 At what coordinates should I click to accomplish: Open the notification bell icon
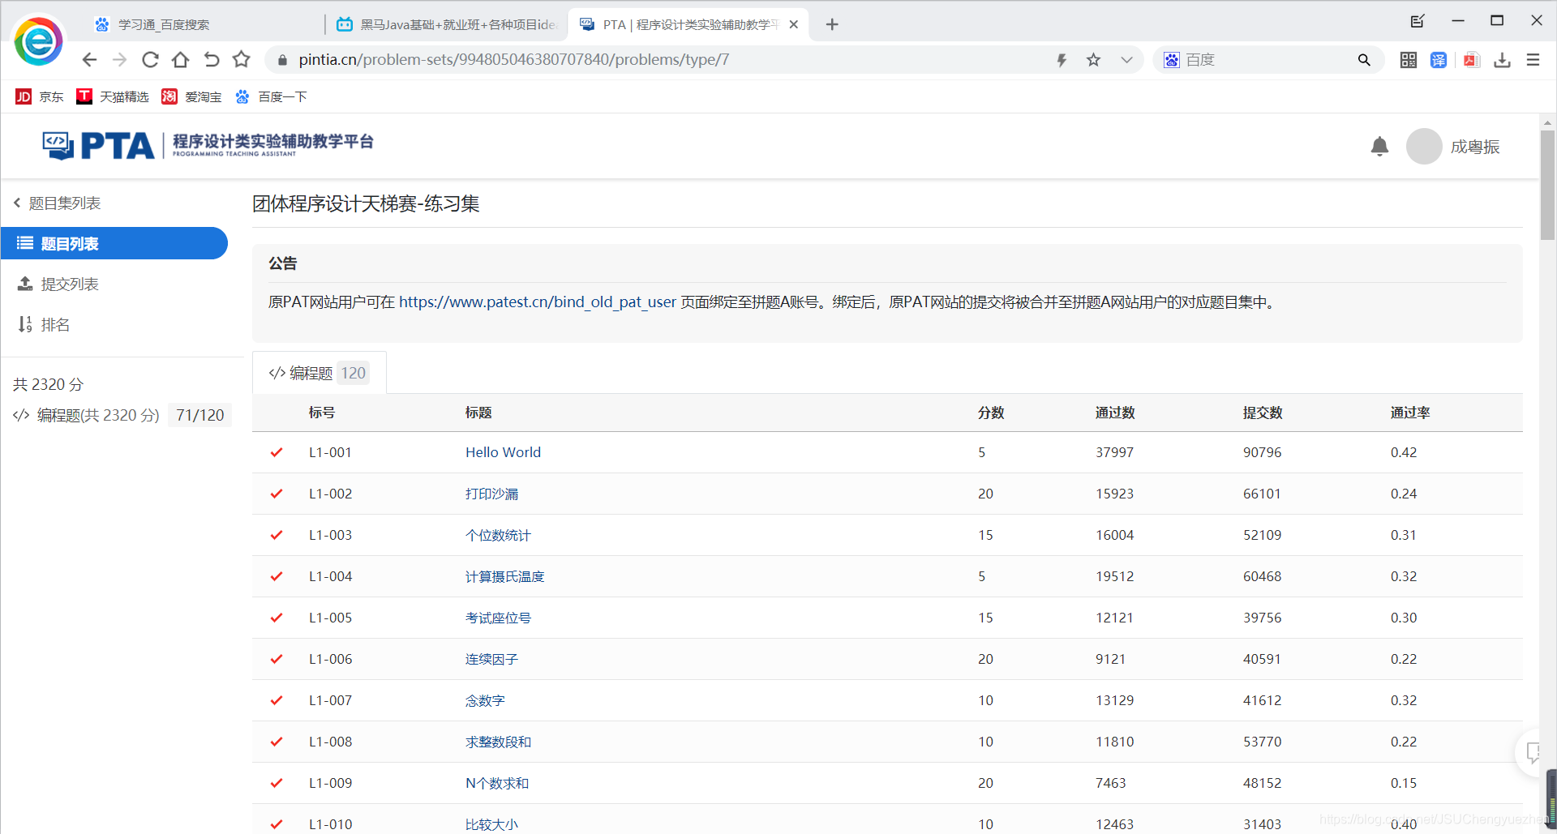pyautogui.click(x=1379, y=147)
